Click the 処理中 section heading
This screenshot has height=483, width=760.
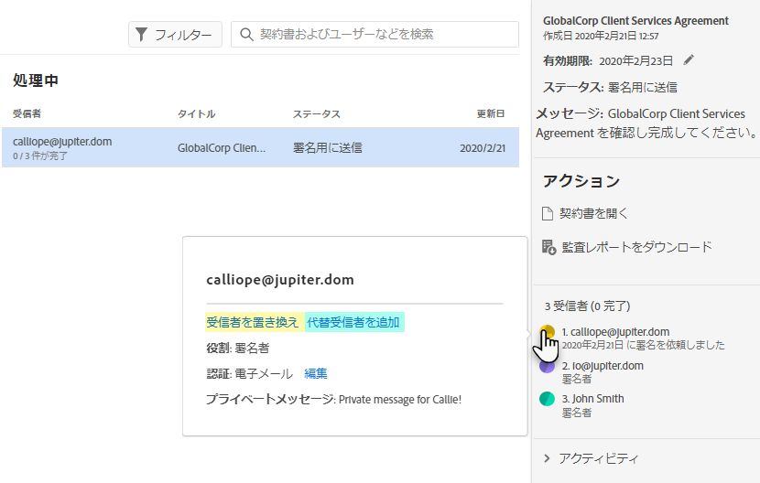pyautogui.click(x=36, y=80)
